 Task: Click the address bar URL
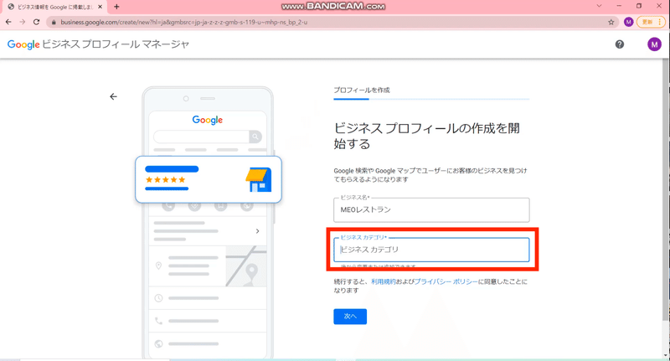tap(183, 23)
